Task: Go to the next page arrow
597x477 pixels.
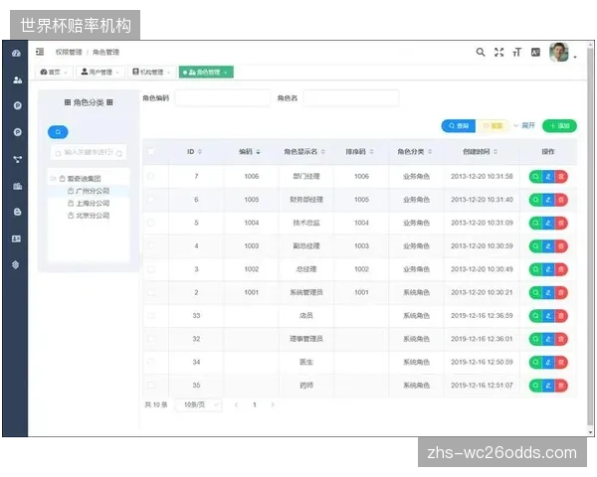Action: tap(273, 404)
